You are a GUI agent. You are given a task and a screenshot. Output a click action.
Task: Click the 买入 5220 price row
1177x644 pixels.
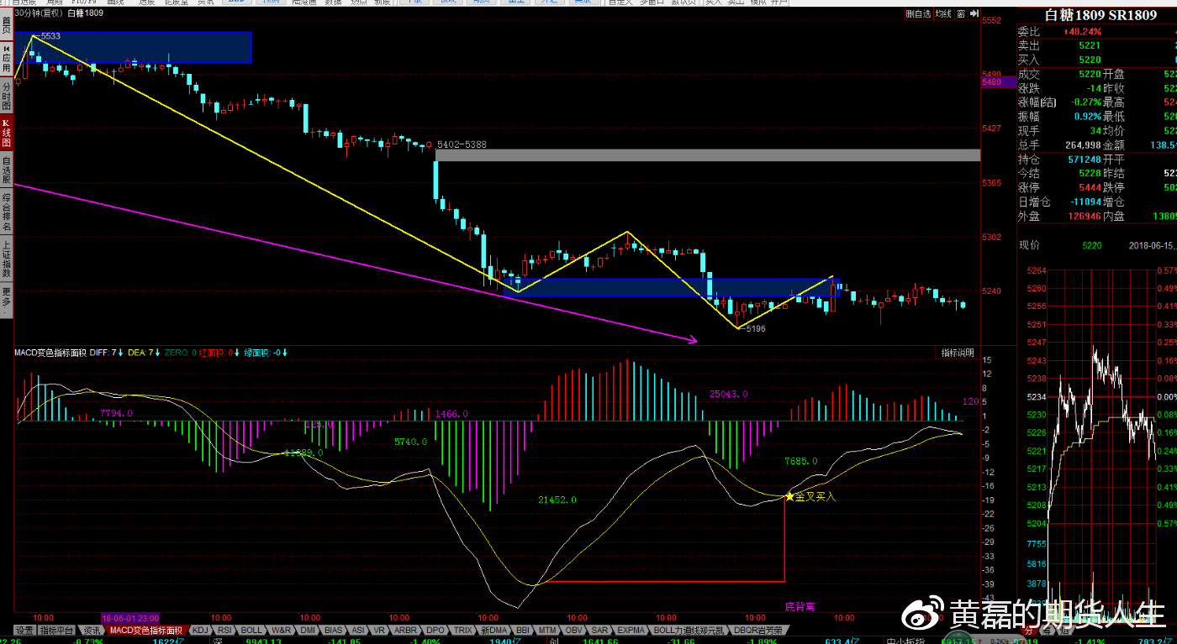(x=1096, y=60)
